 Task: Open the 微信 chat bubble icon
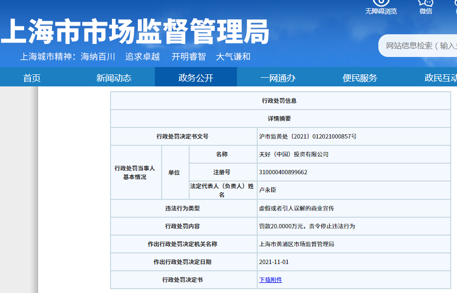(x=426, y=2)
